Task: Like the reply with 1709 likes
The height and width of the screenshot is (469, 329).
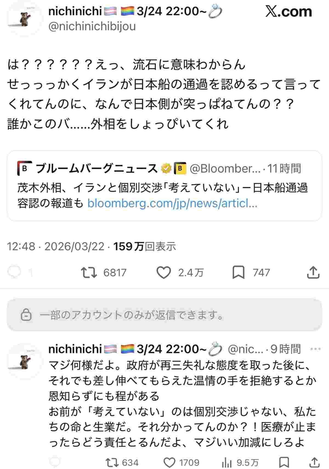Action: click(x=171, y=462)
